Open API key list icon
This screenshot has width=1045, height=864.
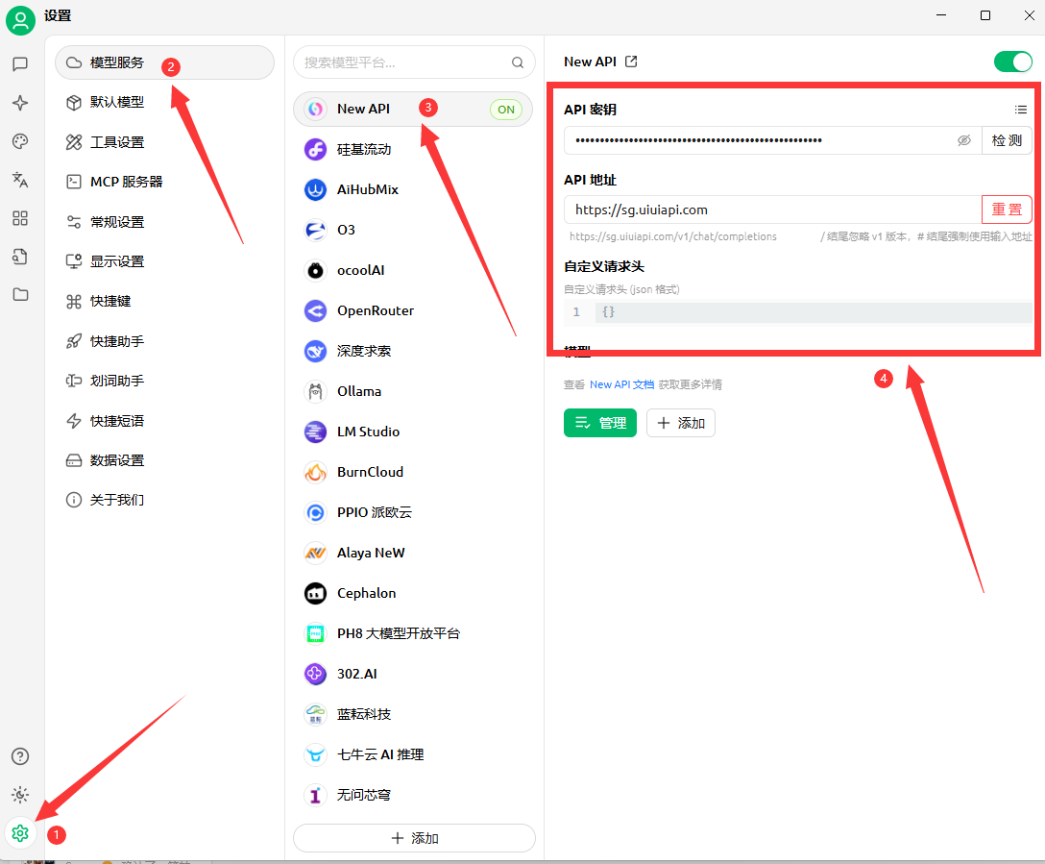pos(1020,110)
